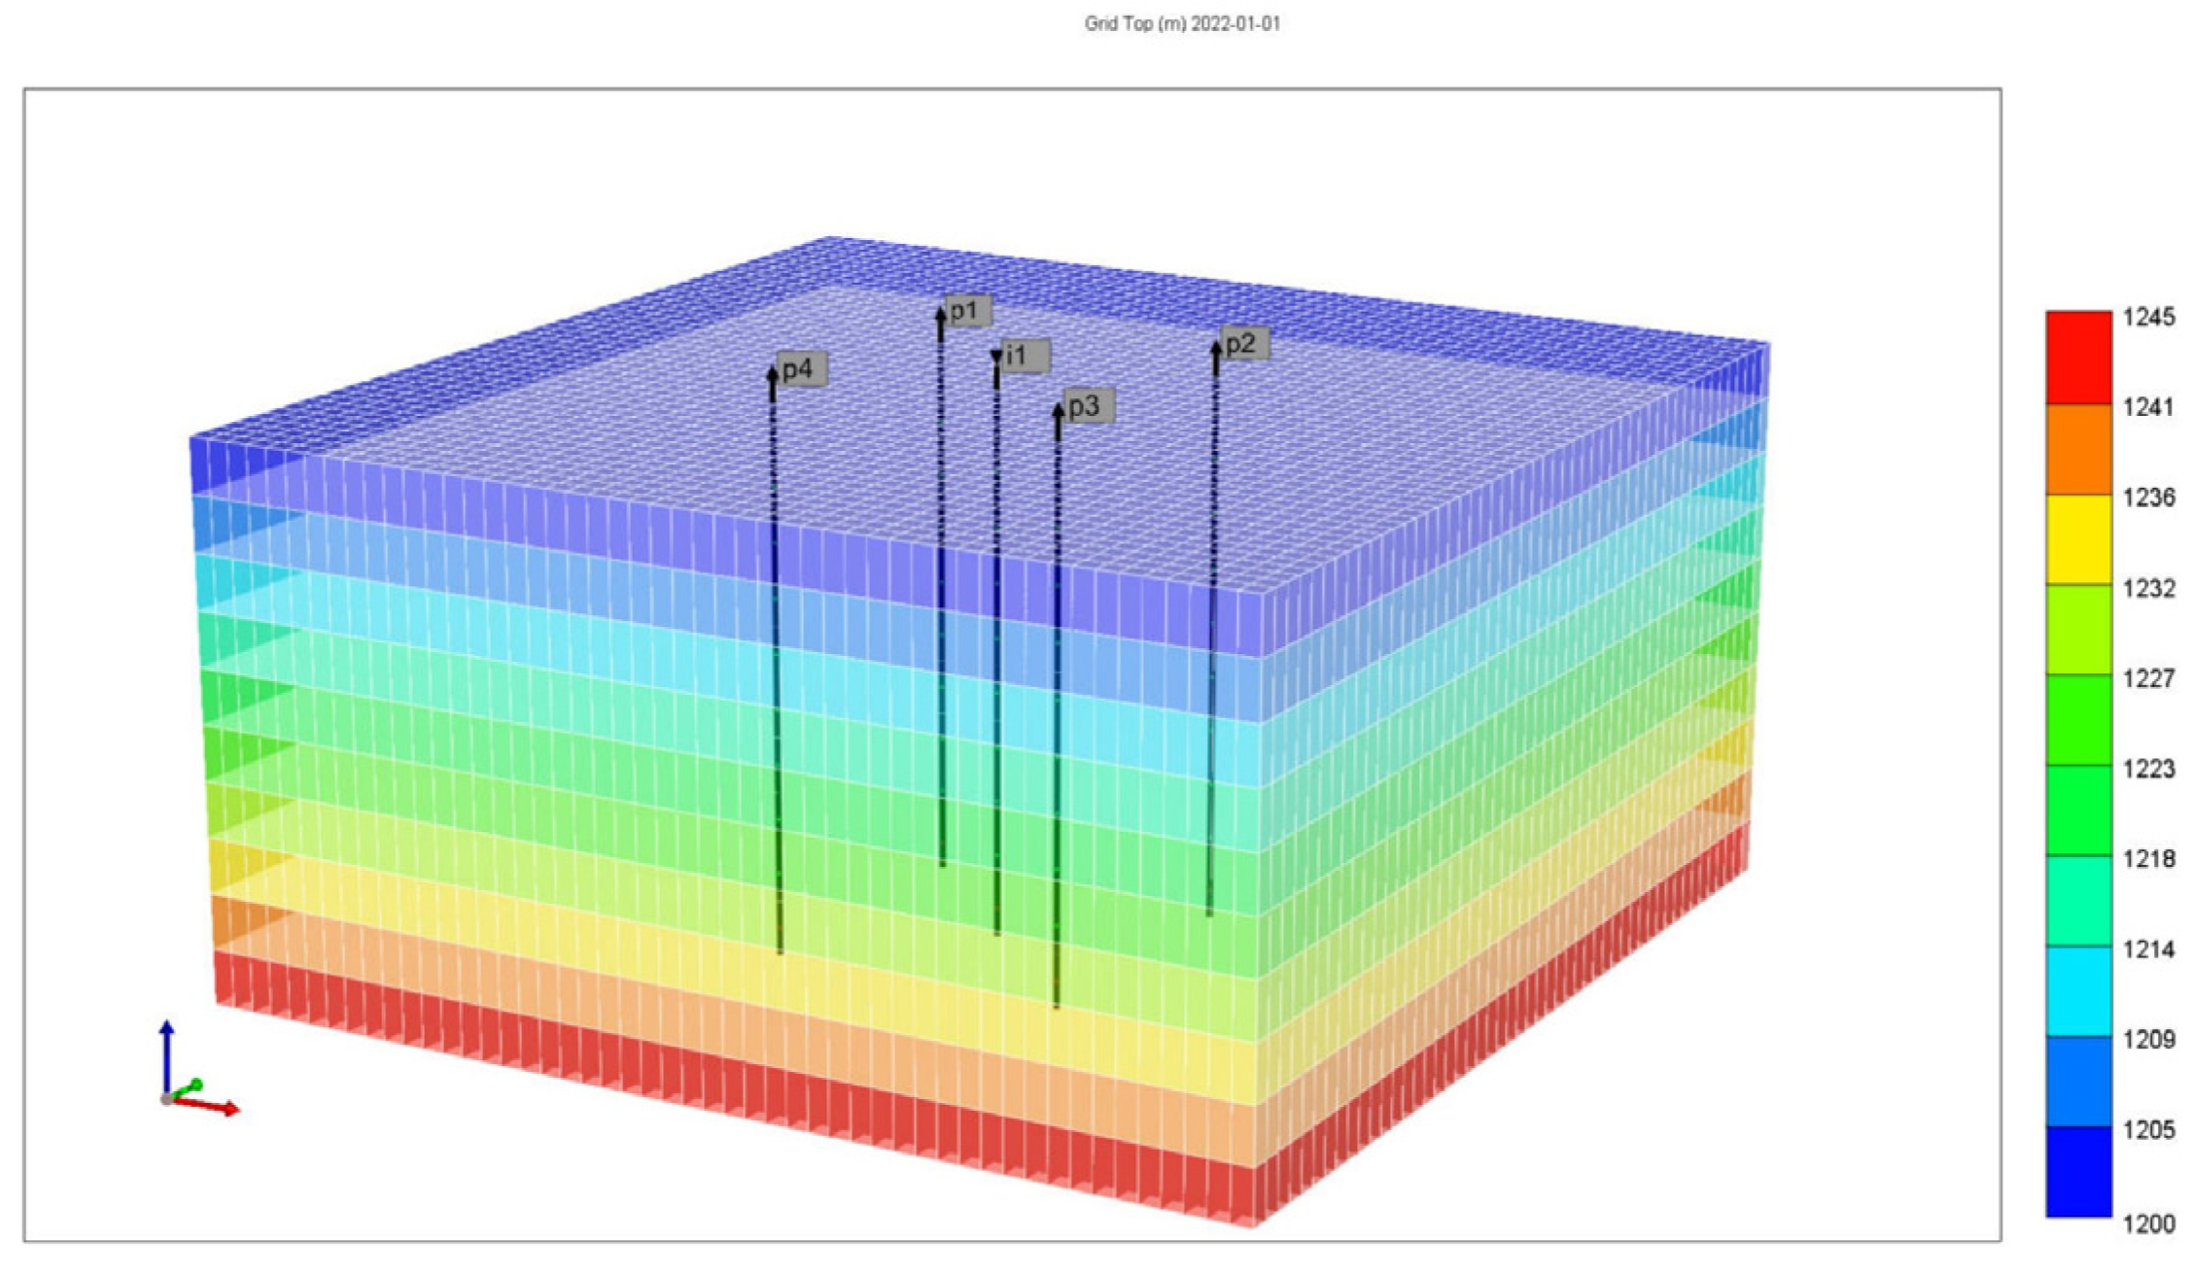Click the red swatch in color legend
2190x1275 pixels.
point(2078,358)
